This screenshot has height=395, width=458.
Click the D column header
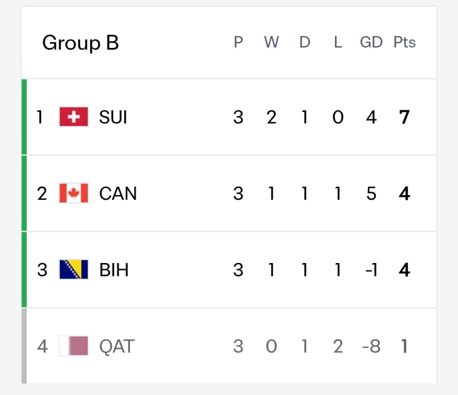click(305, 42)
